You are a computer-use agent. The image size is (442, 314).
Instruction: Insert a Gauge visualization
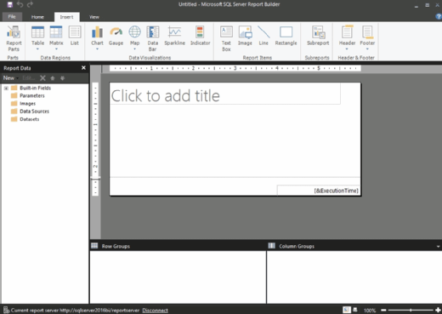coord(116,36)
